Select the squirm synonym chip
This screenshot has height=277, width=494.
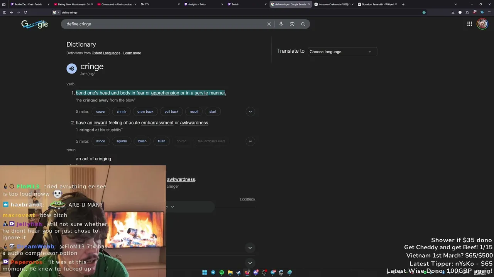coord(122,141)
